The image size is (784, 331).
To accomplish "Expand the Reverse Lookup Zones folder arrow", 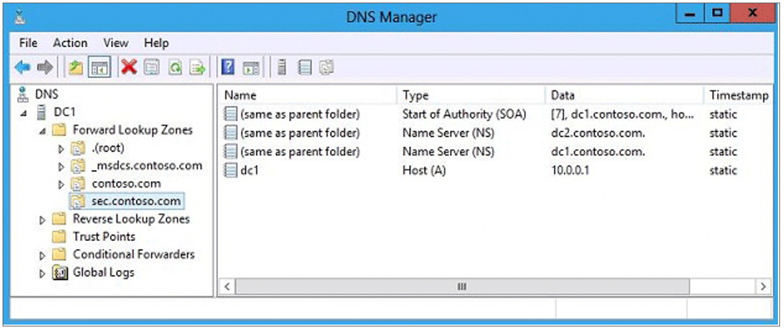I will tap(43, 220).
